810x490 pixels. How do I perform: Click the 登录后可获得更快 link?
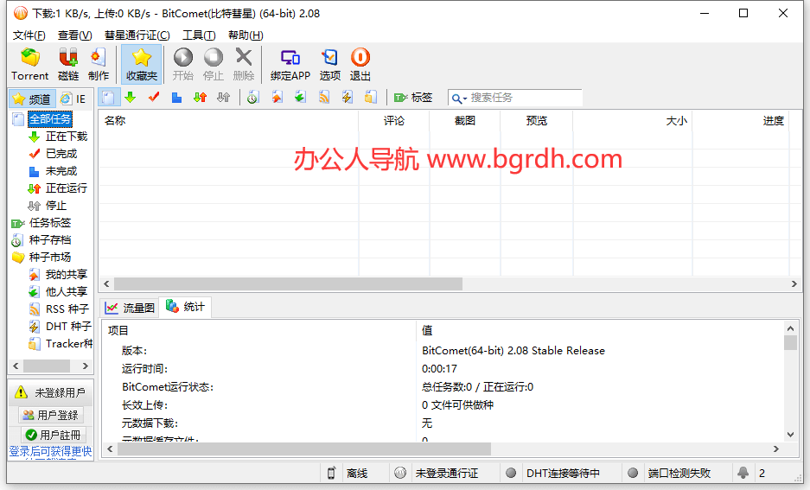coord(51,451)
